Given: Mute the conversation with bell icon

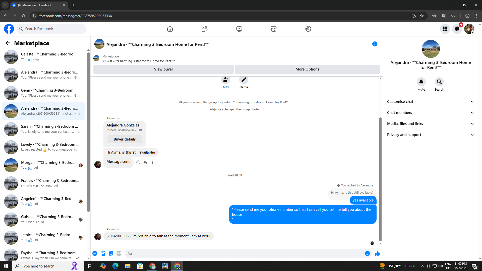Looking at the screenshot, I should point(421,82).
